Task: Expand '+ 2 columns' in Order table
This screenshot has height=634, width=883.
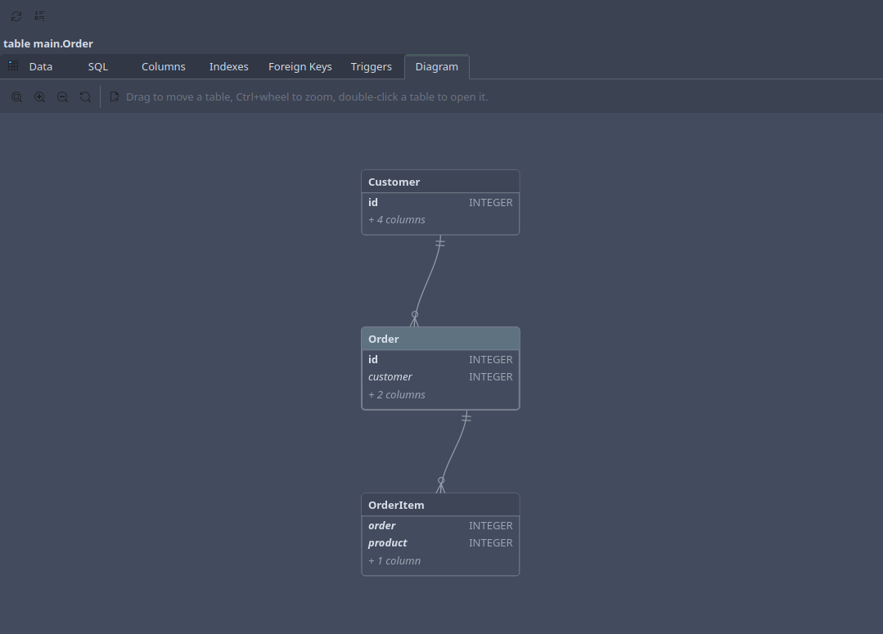Action: tap(397, 394)
